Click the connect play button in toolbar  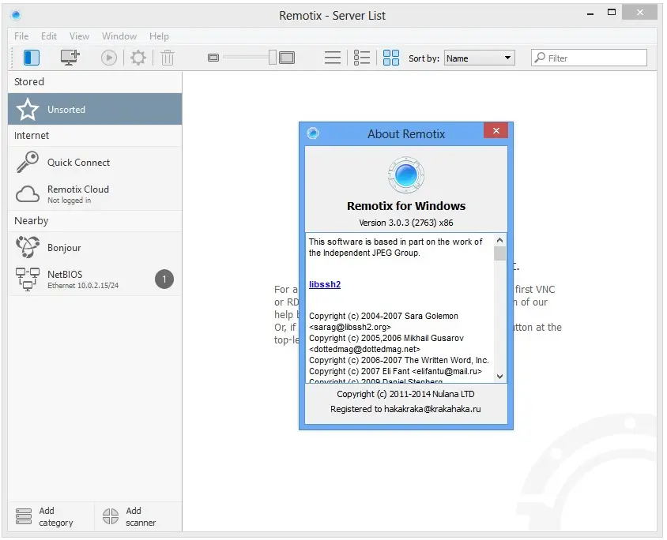point(109,58)
